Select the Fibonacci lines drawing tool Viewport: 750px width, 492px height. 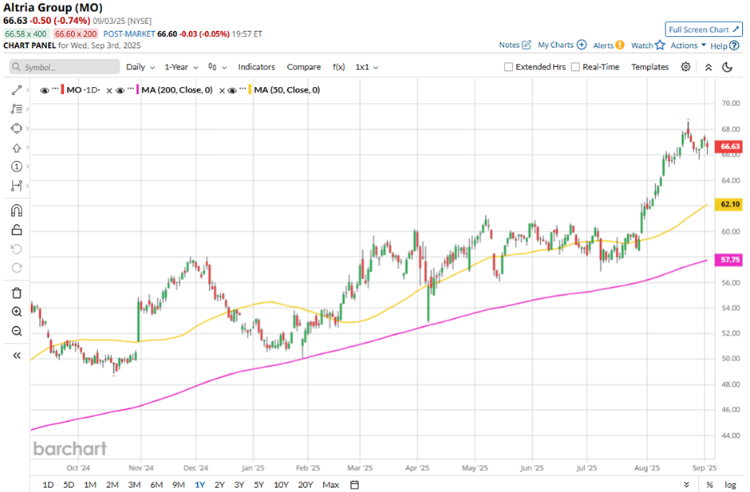16,109
